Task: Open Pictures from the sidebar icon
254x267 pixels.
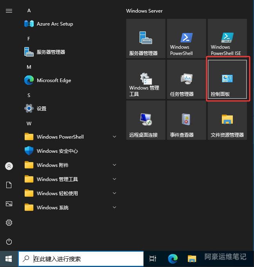Action: [9, 204]
